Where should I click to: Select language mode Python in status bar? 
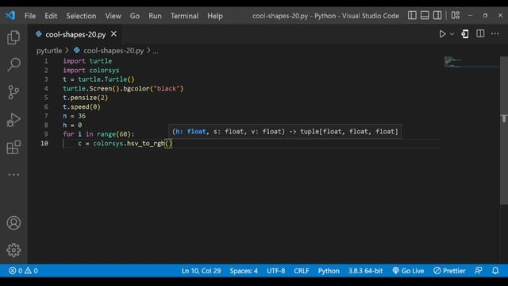[329, 270]
